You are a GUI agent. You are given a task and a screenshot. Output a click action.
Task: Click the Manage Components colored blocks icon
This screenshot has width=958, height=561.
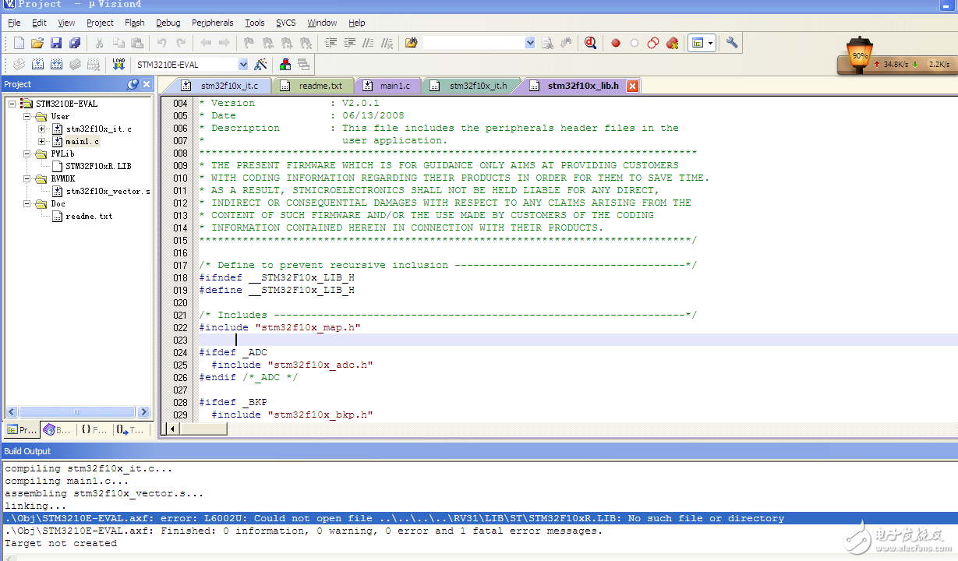285,65
